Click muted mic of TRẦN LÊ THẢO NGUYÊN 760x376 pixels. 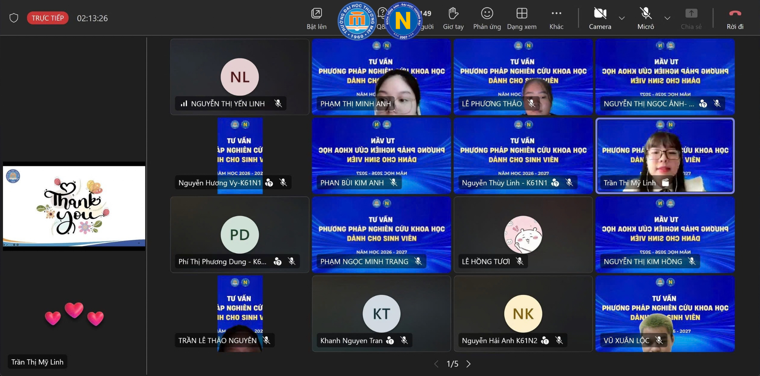click(x=266, y=340)
